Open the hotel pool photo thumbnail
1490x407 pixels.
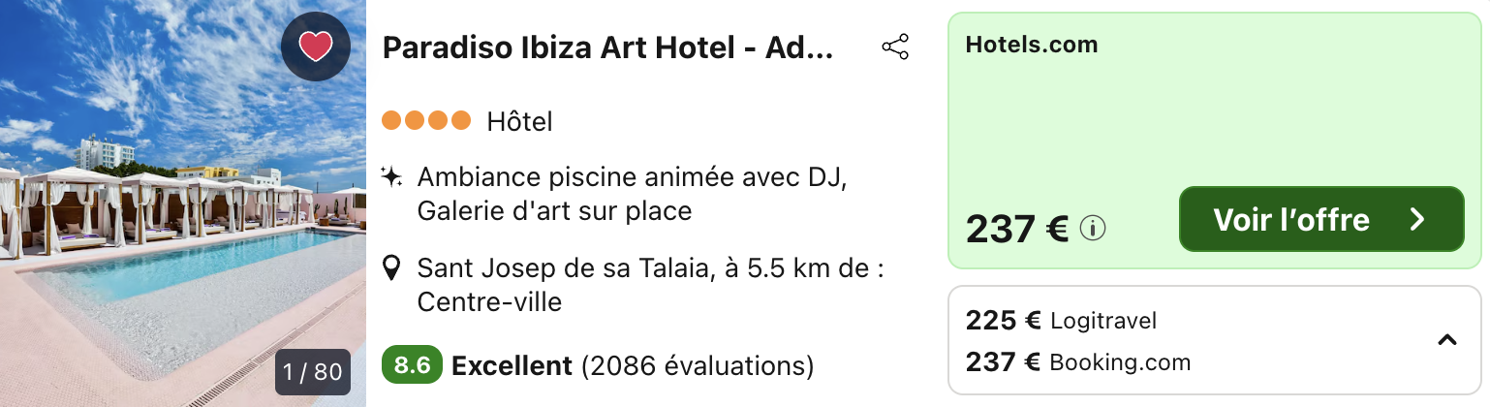click(x=183, y=203)
